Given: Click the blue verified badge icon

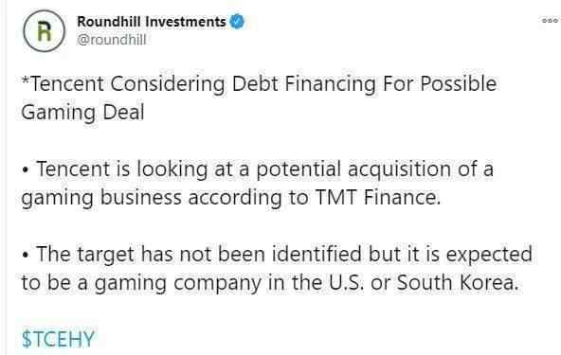Looking at the screenshot, I should click(x=237, y=22).
